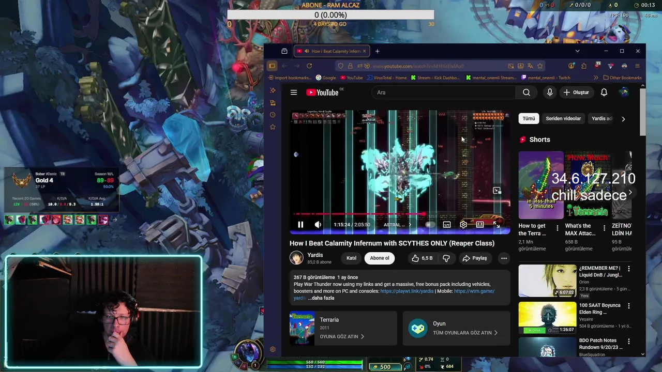Click the Katıl join button
This screenshot has height=372, width=662.
coord(351,258)
